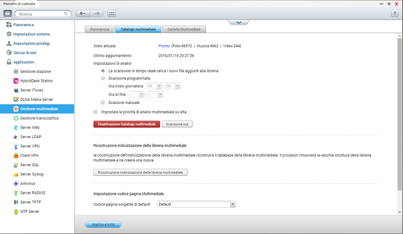The height and width of the screenshot is (234, 403).
Task: Switch to the Cartella Multimediale tab
Action: [184, 30]
